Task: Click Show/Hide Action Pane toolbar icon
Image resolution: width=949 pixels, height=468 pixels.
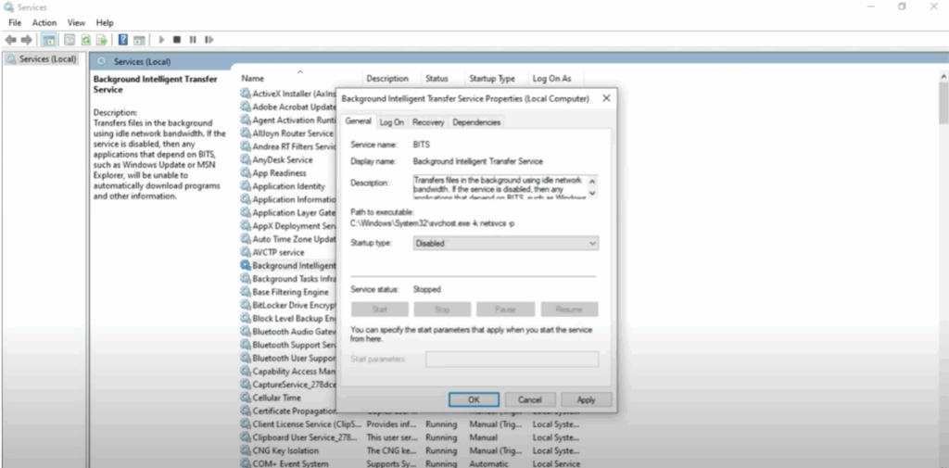Action: (x=139, y=40)
